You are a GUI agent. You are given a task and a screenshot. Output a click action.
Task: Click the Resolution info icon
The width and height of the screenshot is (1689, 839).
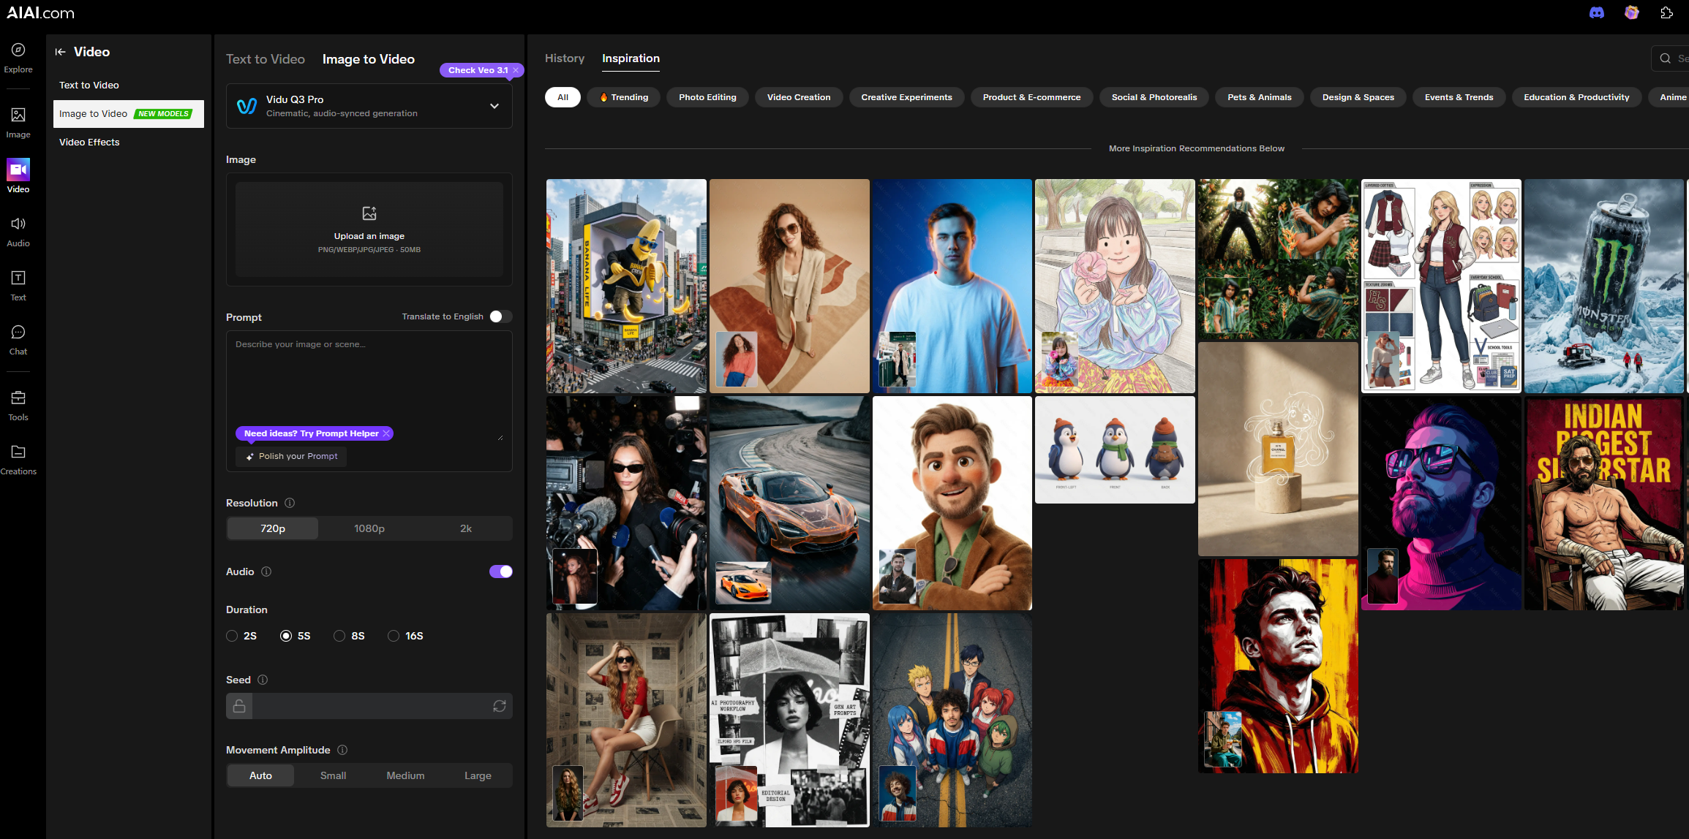(290, 503)
